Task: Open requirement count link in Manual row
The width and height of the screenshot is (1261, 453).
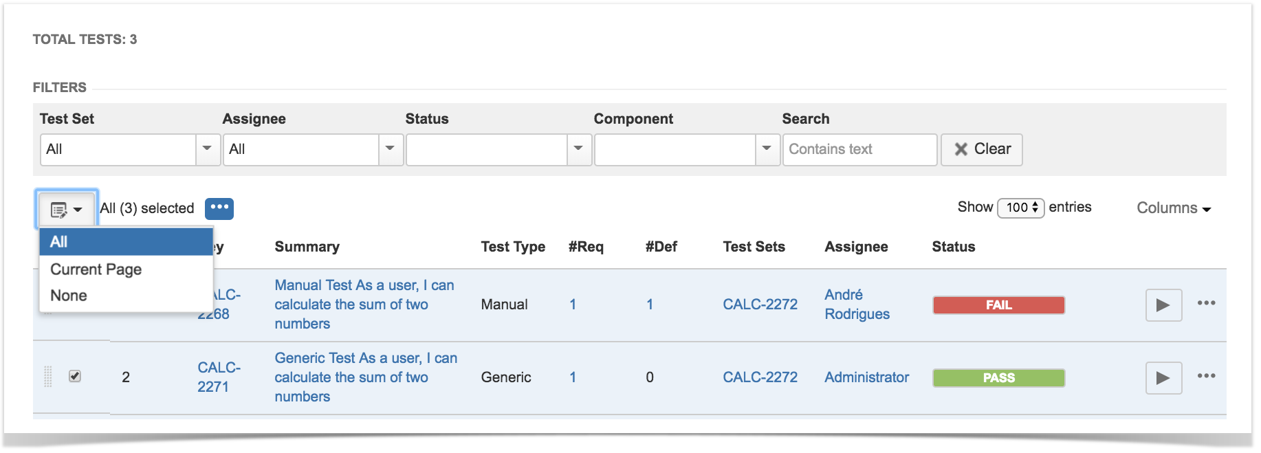Action: tap(573, 305)
